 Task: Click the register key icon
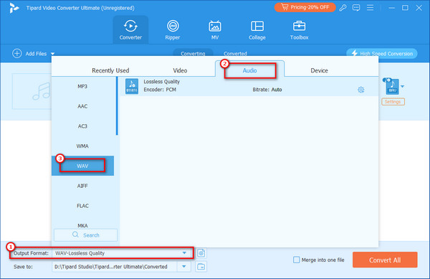pyautogui.click(x=343, y=8)
